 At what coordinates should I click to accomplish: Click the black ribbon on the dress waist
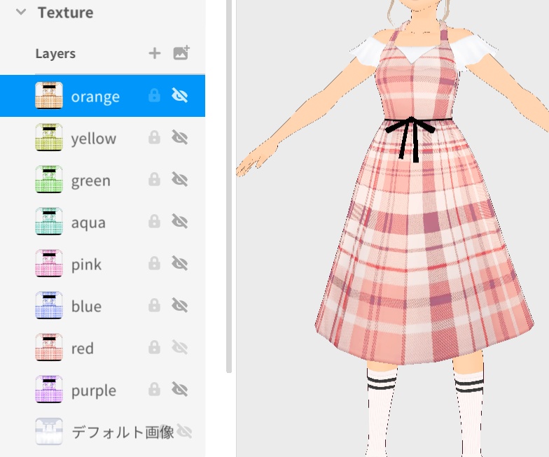click(x=410, y=139)
